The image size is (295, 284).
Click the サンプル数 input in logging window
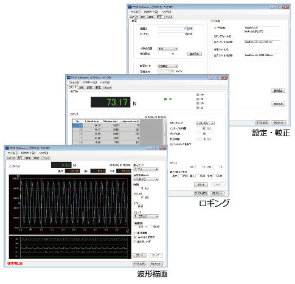pos(201,134)
